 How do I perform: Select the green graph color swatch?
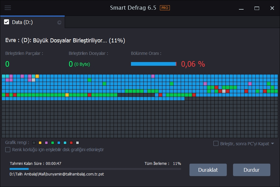(x=52, y=143)
